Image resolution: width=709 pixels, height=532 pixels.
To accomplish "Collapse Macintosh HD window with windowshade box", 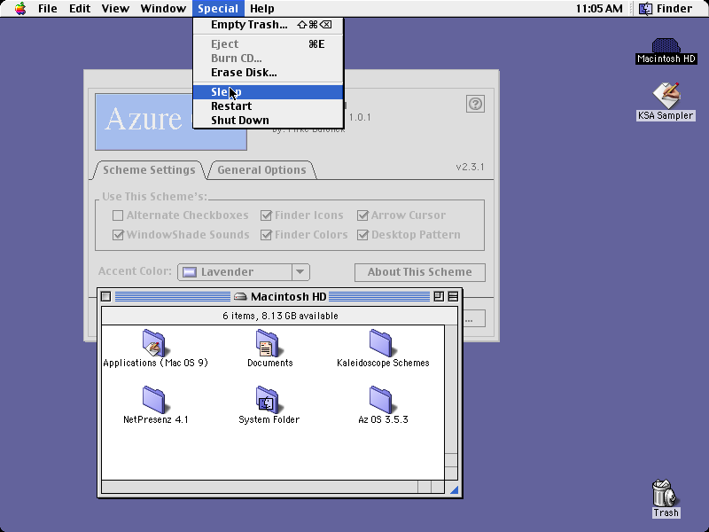I will [x=453, y=297].
